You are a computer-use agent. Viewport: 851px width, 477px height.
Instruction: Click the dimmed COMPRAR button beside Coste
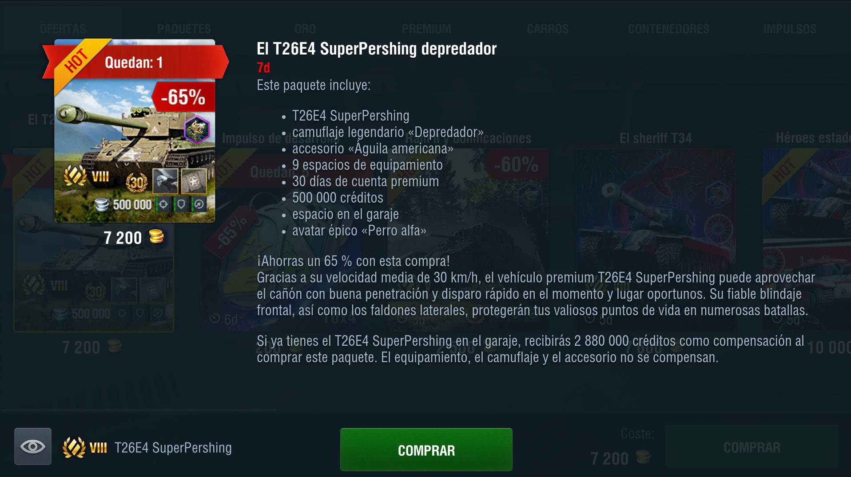(x=752, y=447)
